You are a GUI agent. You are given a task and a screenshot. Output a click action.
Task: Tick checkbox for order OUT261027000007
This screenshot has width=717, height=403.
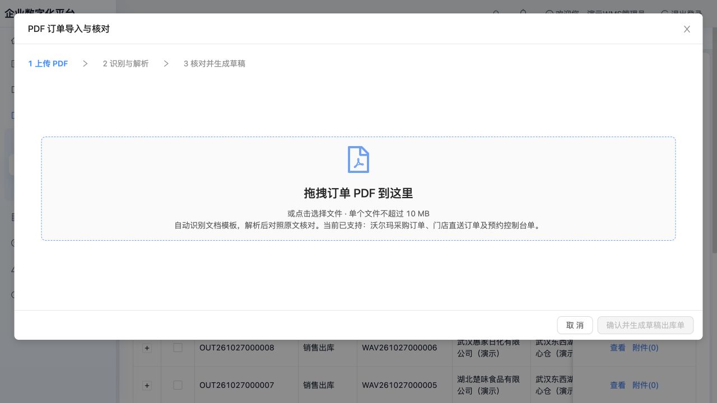click(178, 385)
